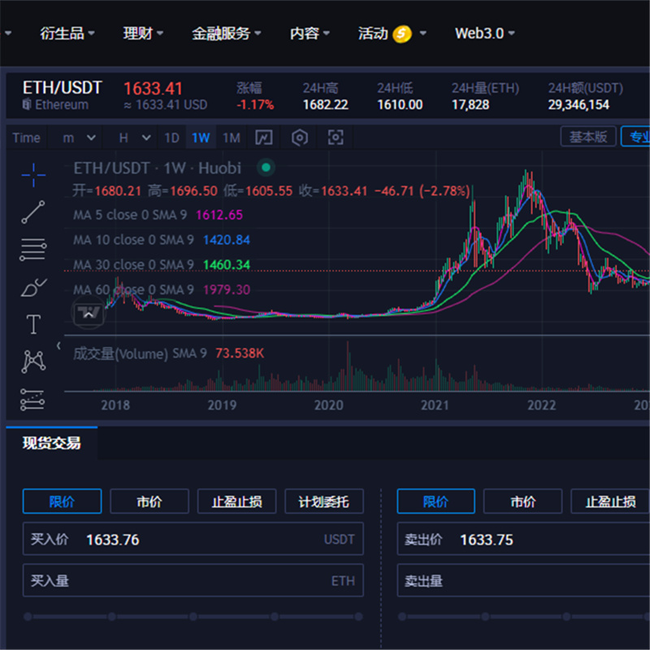
Task: Collapse the drawing toolbar arrow
Action: (x=58, y=345)
